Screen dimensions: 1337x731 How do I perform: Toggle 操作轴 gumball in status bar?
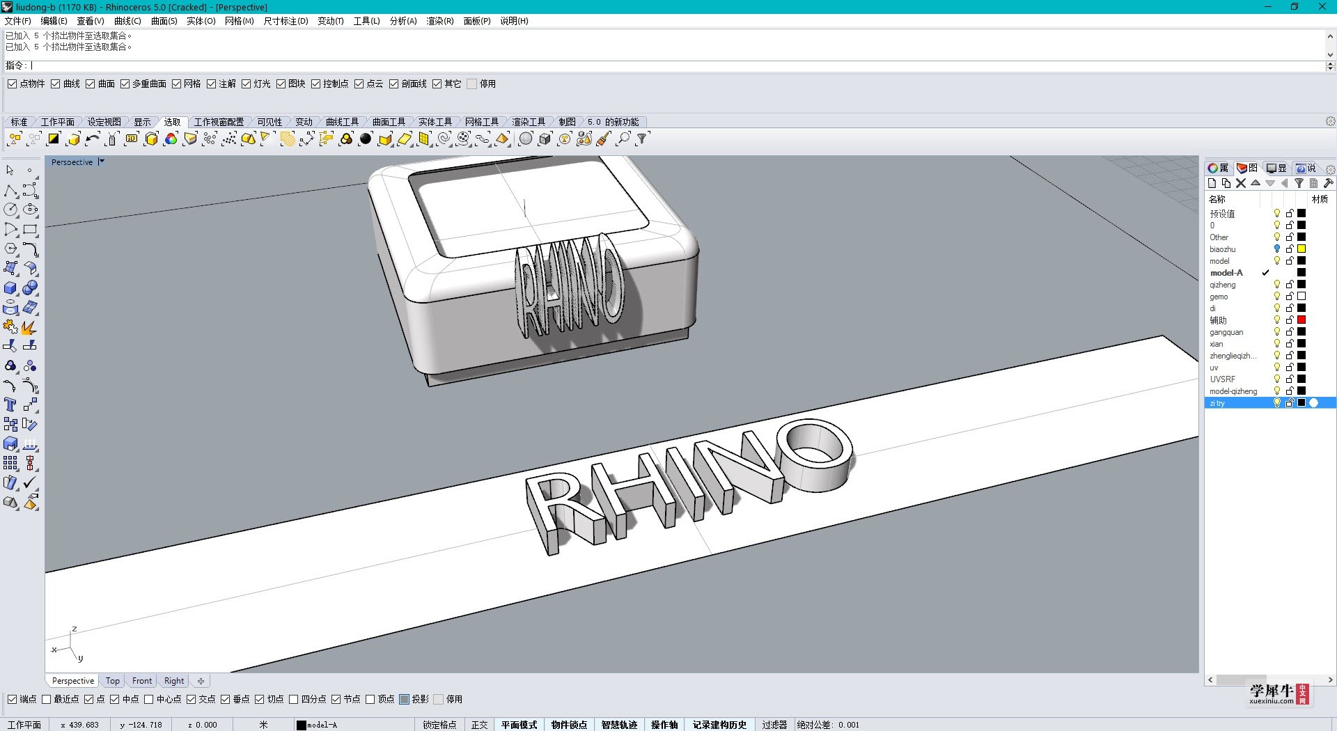pos(664,725)
